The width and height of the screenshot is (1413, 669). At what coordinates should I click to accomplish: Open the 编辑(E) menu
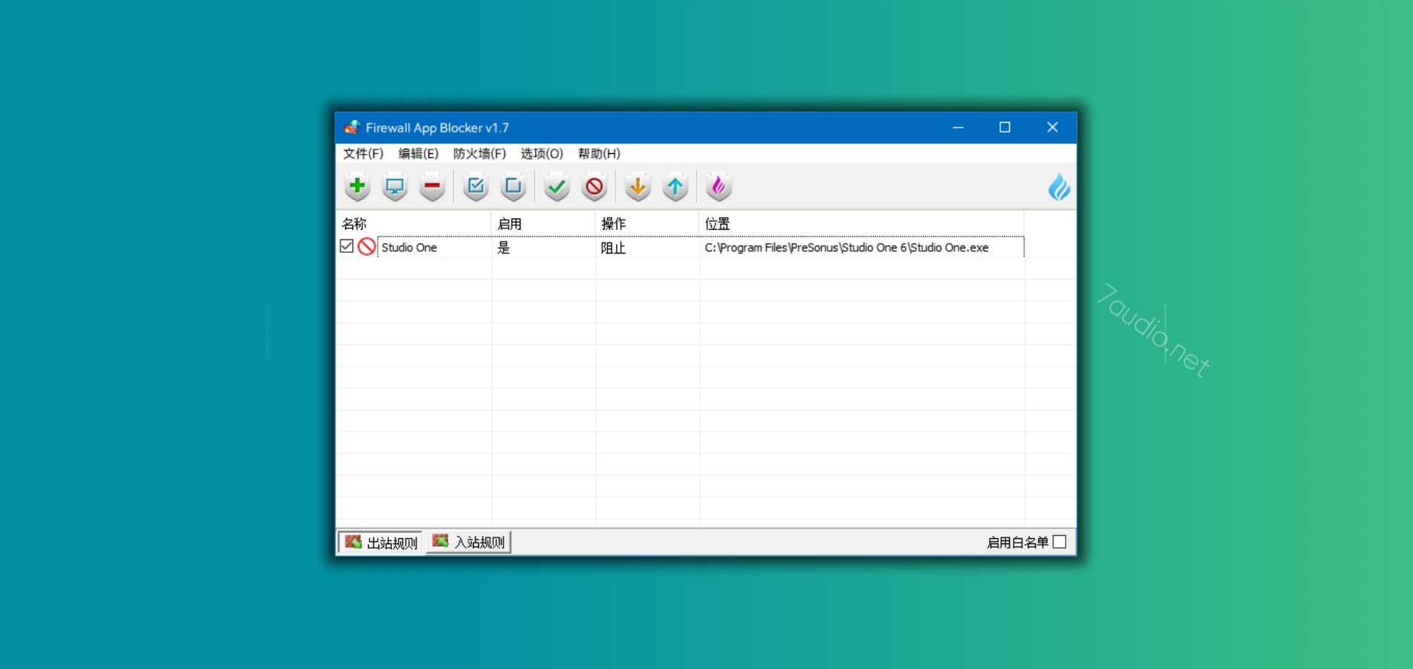[x=418, y=153]
